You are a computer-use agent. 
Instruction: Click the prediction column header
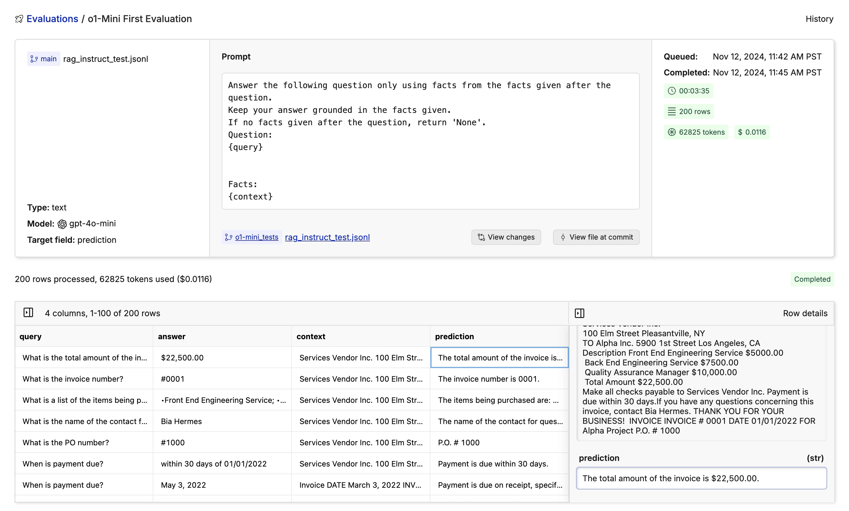tap(454, 337)
